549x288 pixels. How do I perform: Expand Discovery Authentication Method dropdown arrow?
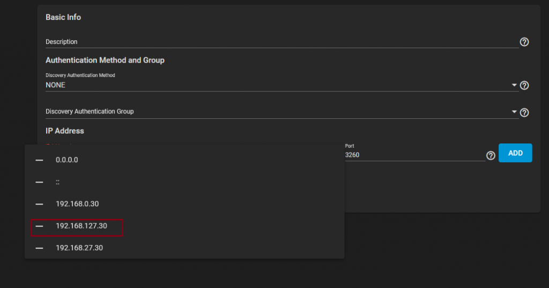pyautogui.click(x=514, y=85)
